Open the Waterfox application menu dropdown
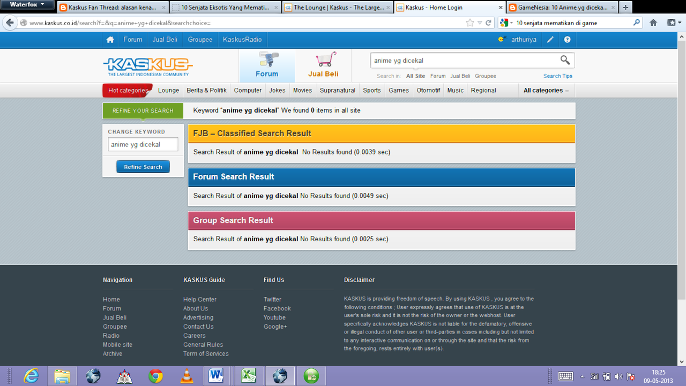Screen dimensions: 686x386 click(27, 5)
